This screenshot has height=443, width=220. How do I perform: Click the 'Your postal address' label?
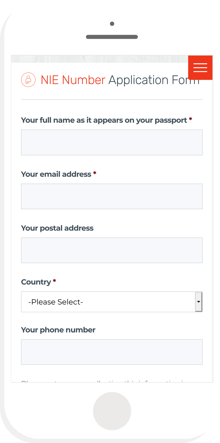point(57,228)
